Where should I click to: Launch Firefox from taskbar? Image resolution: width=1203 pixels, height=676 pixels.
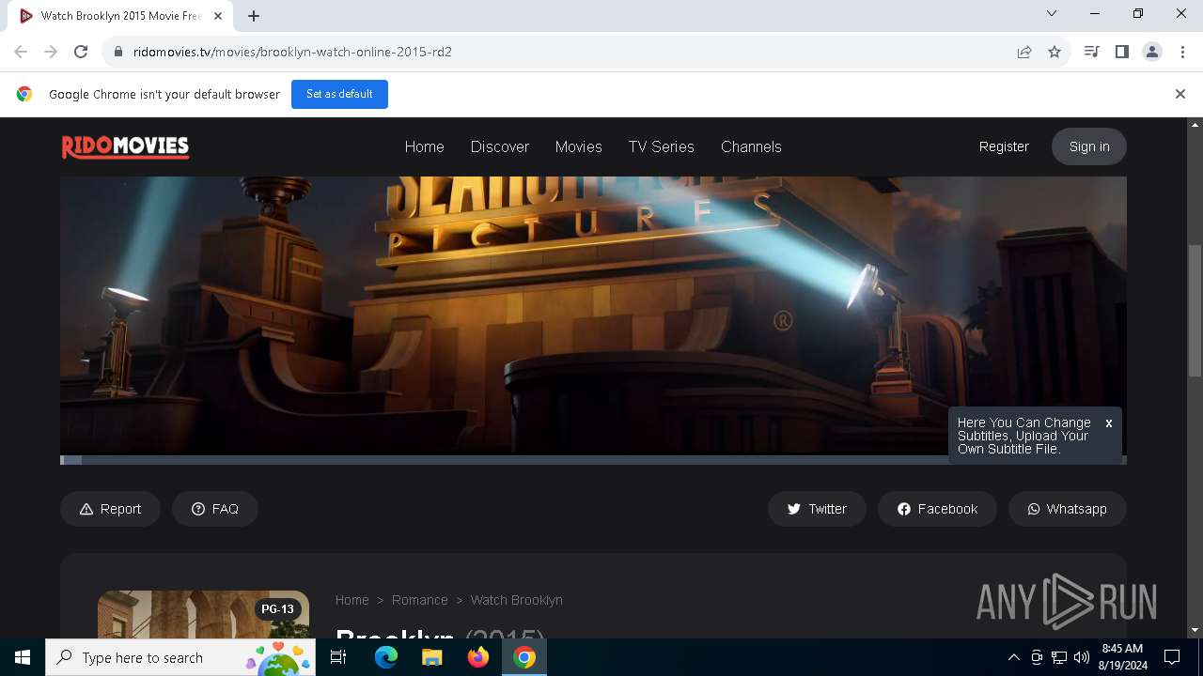pyautogui.click(x=478, y=657)
